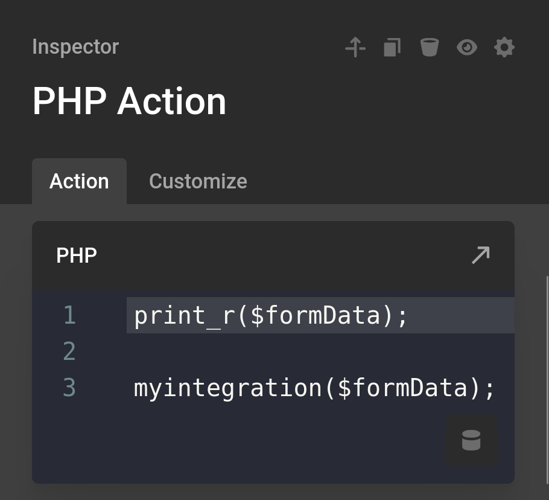The width and height of the screenshot is (549, 500).
Task: Click the Inspector panel heading
Action: 75,46
